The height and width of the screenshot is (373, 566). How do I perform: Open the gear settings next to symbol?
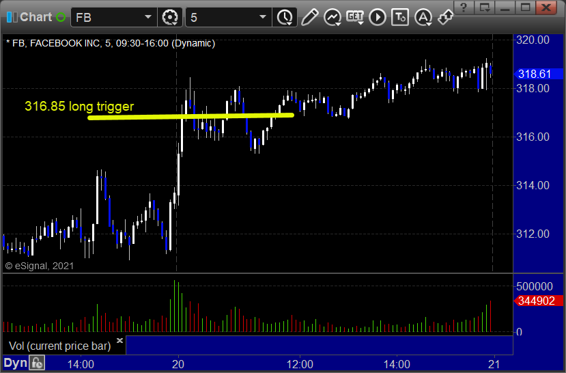[170, 17]
